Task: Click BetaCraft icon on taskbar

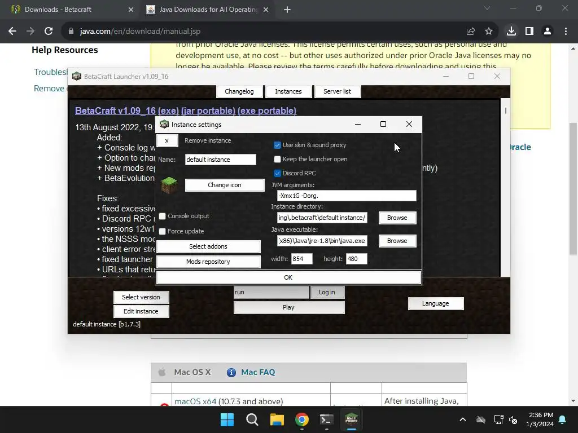Action: (351, 419)
